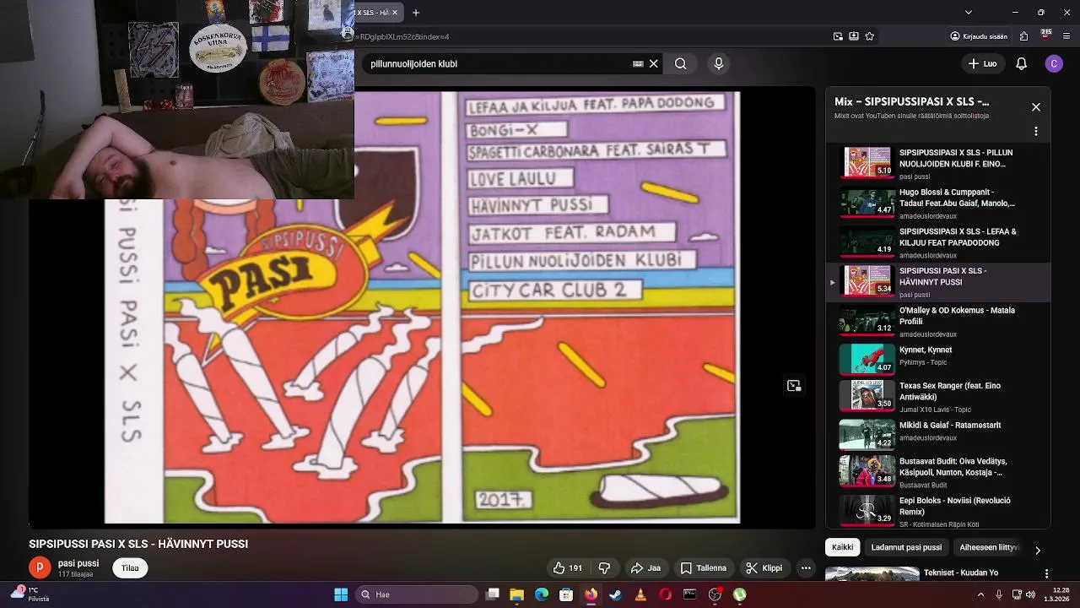This screenshot has height=608, width=1080.
Task: Open the on-screen keyboard icon in search box
Action: [x=638, y=63]
